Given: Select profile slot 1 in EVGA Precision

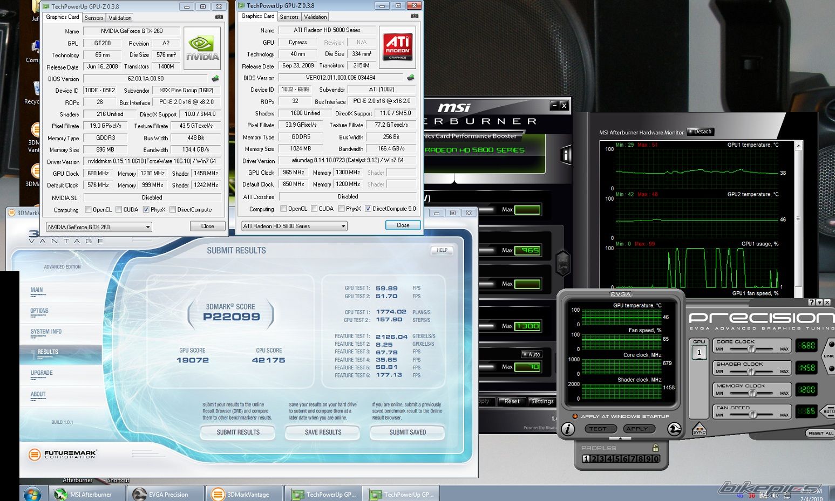Looking at the screenshot, I should (x=586, y=459).
